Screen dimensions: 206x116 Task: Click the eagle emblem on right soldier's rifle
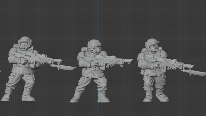point(175,65)
